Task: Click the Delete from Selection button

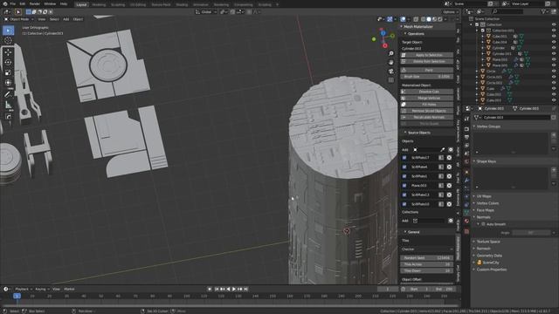Action: (427, 62)
